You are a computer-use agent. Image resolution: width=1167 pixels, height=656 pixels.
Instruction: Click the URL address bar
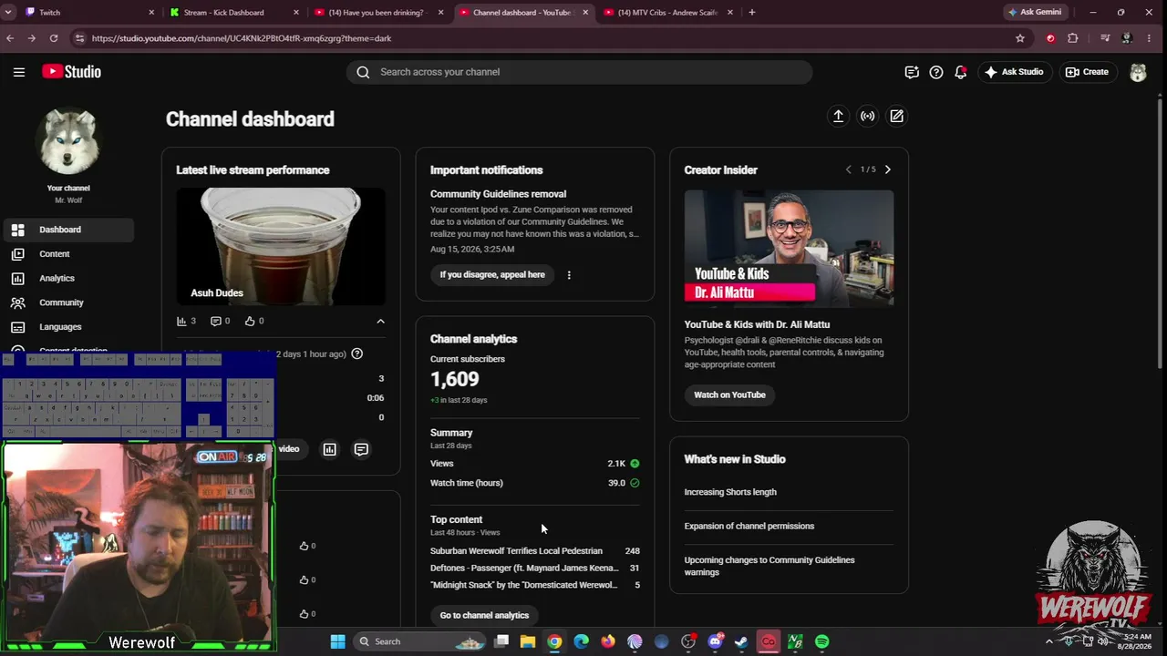[x=547, y=38]
